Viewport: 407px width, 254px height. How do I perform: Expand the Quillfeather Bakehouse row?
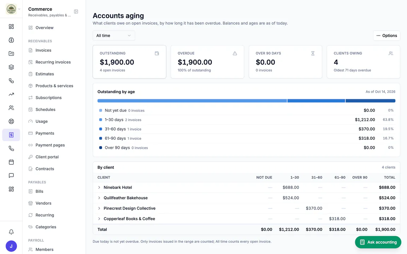tap(99, 198)
